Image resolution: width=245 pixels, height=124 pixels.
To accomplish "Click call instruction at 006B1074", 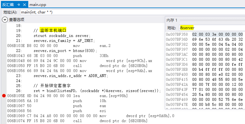I will coord(77,121).
